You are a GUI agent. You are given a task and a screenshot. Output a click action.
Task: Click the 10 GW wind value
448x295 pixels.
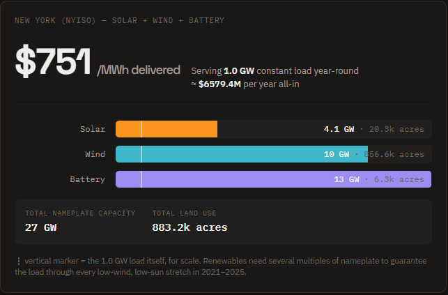[337, 154]
